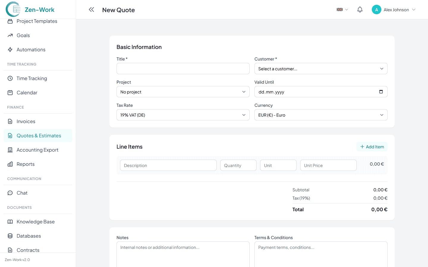This screenshot has width=428, height=267.
Task: Click the notification bell icon
Action: click(x=360, y=9)
